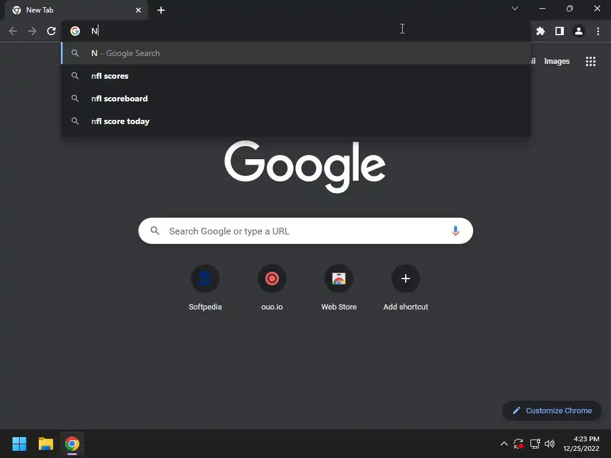Click the browser forward arrow
Screen dimensions: 611x458
[x=32, y=31]
